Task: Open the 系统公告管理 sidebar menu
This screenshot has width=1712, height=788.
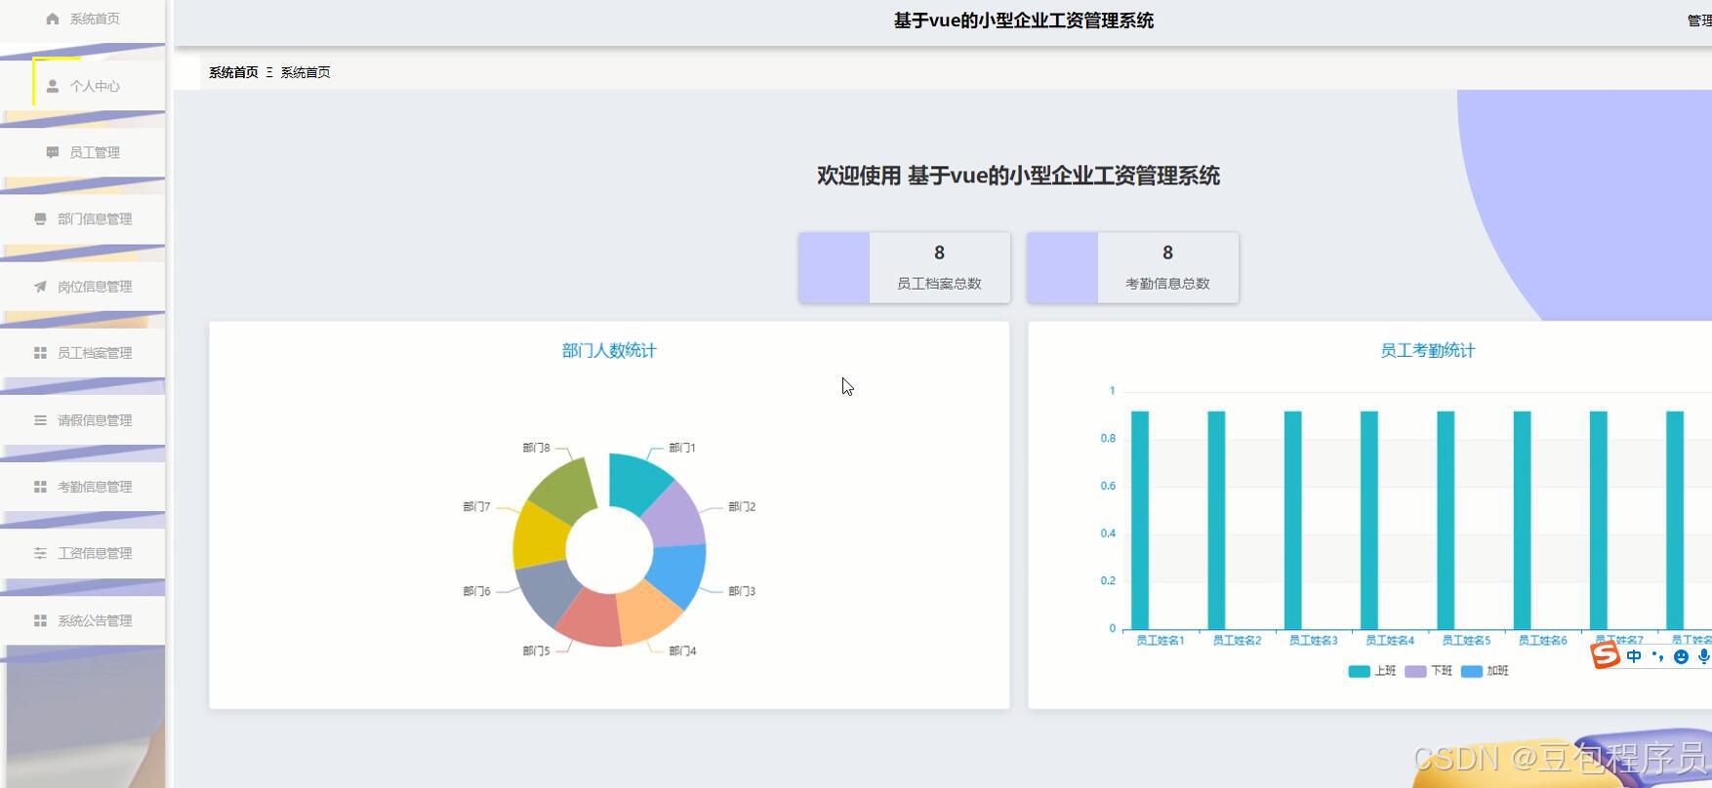Action: pos(83,620)
